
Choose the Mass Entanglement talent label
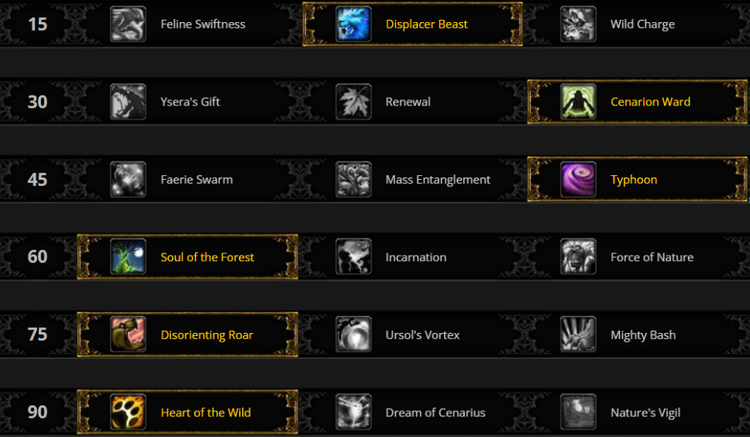click(438, 180)
